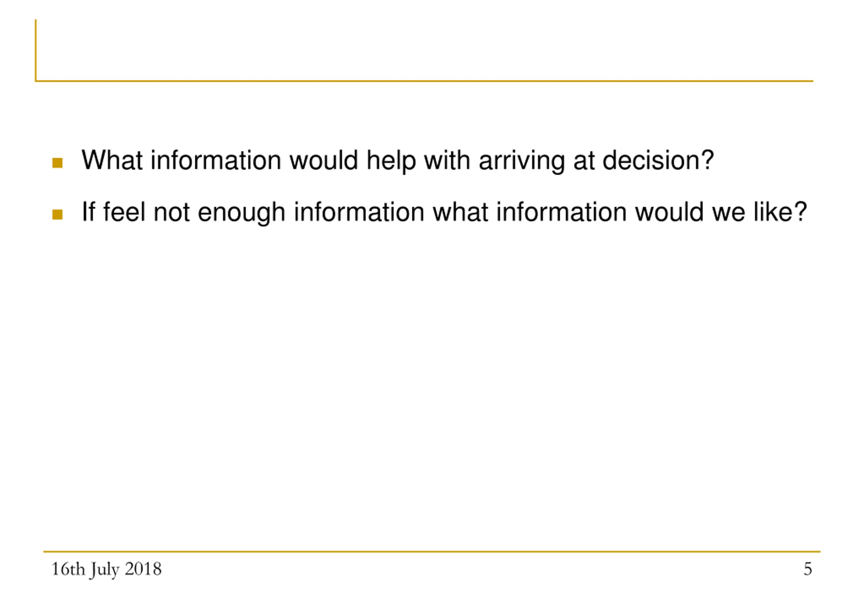864x598 pixels.
Task: Click the word "If" starting second bullet
Action: pos(88,212)
